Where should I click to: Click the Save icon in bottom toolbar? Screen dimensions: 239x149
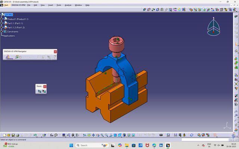click(x=13, y=135)
